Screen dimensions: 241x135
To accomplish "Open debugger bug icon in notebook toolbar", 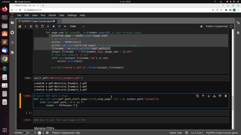I will (x=201, y=26).
